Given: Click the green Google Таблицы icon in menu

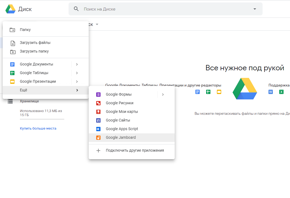Looking at the screenshot, I should pyautogui.click(x=12, y=73).
